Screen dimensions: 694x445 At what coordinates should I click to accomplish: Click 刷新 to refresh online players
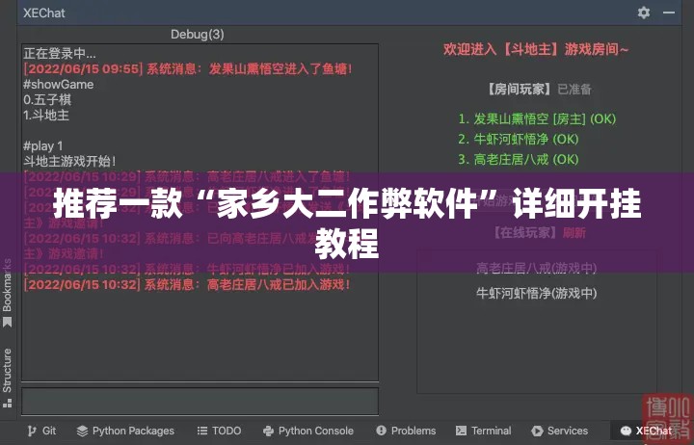[x=574, y=233]
